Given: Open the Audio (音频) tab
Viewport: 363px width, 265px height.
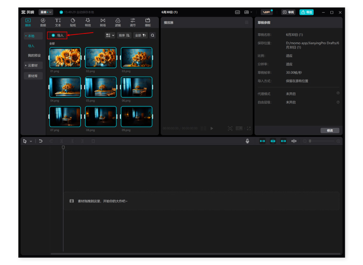Looking at the screenshot, I should (43, 23).
